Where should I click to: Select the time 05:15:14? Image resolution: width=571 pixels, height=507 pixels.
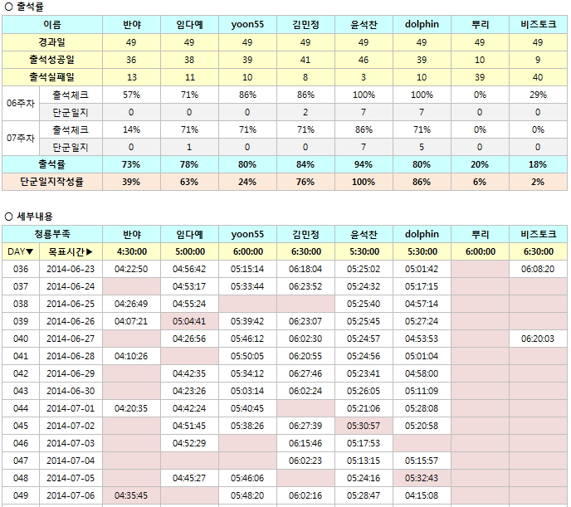pos(247,269)
